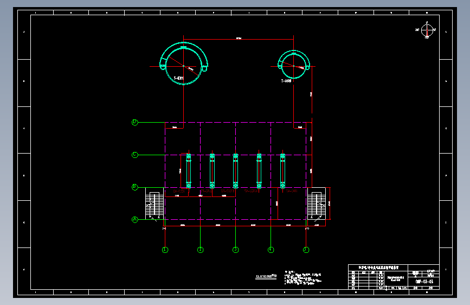Image resolution: width=470 pixels, height=305 pixels.
Task: Select the middle cyan horizontal vessel
Action: coord(236,171)
